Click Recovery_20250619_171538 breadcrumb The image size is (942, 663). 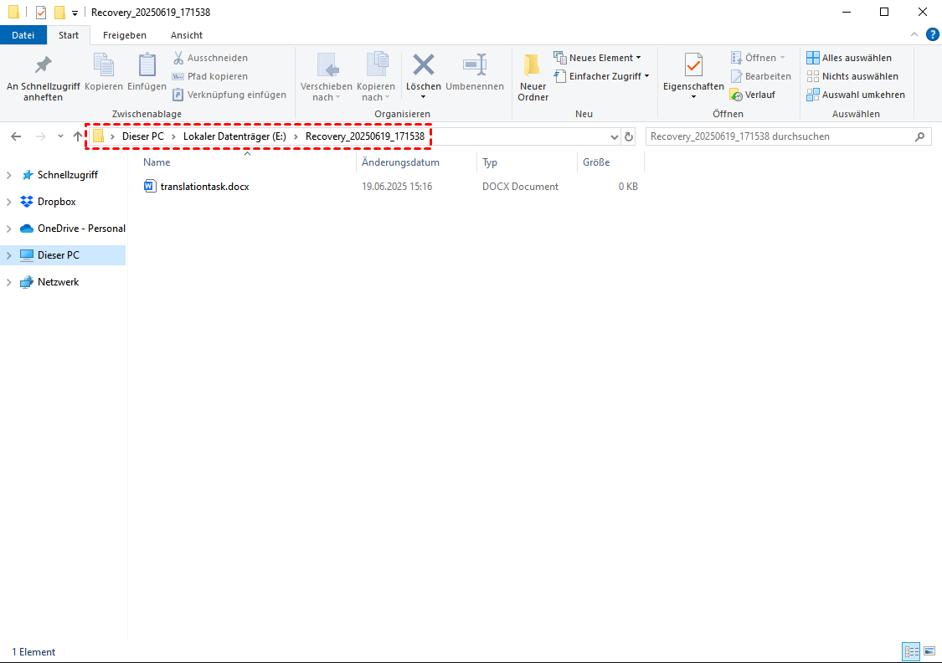[365, 136]
